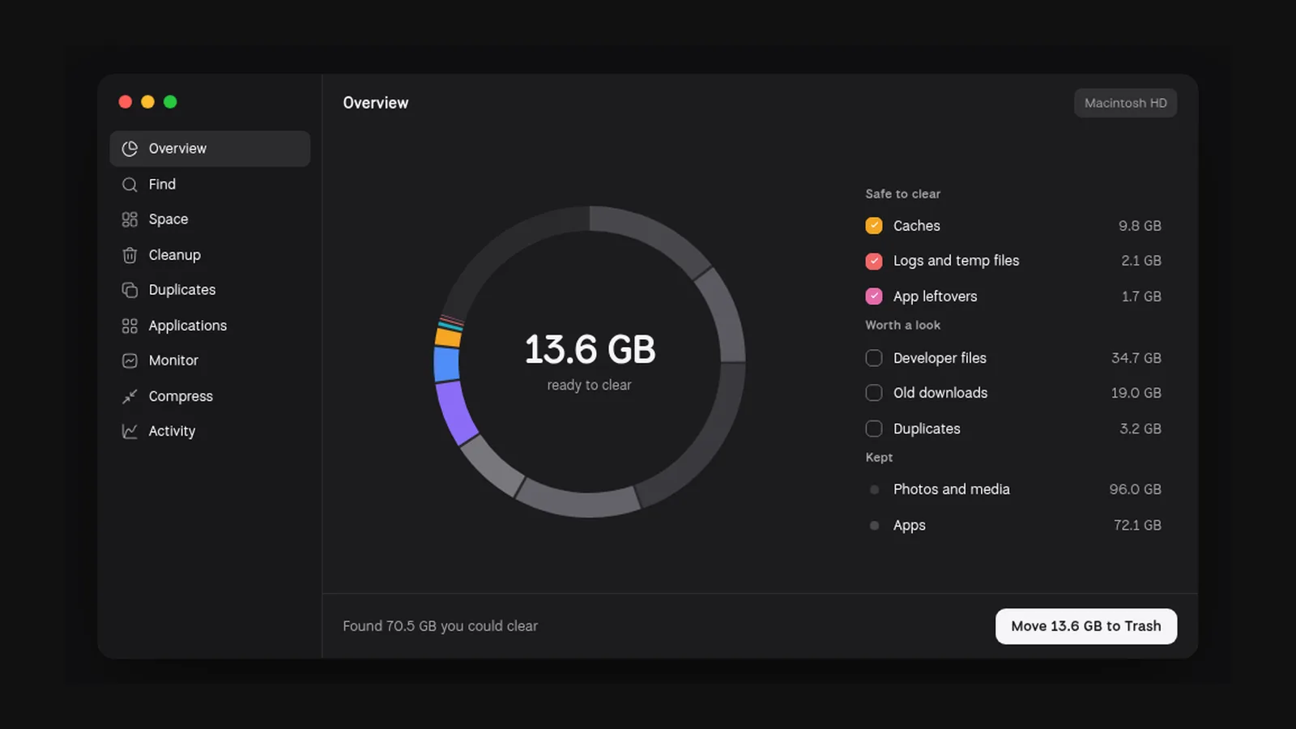
Task: Click the Space grid icon
Action: tap(130, 220)
